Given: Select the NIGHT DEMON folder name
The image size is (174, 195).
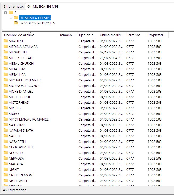Looking at the screenshot, I should 20,175.
